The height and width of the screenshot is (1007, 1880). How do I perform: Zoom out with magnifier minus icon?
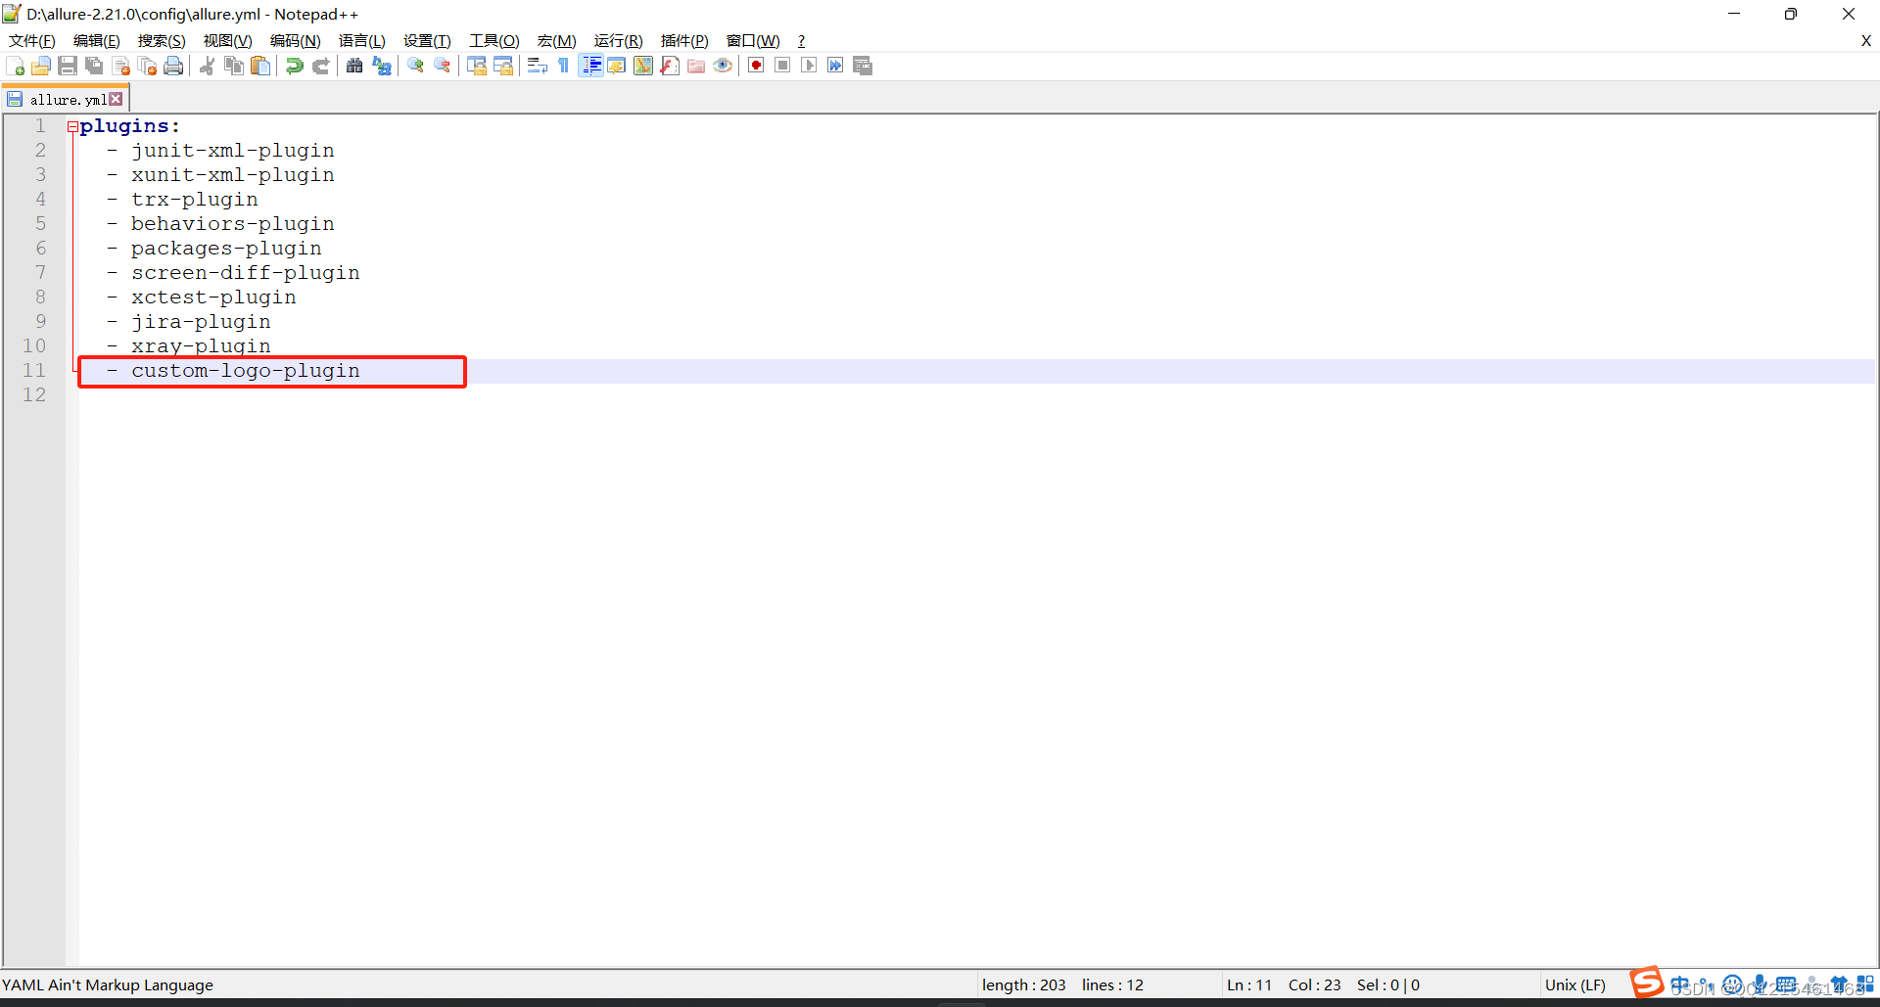pos(443,66)
